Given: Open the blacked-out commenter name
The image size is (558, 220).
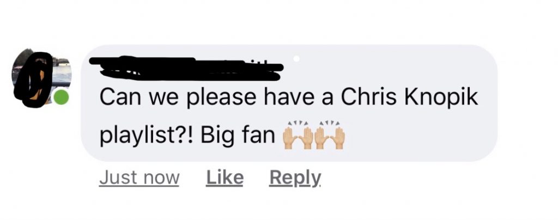Looking at the screenshot, I should 186,68.
